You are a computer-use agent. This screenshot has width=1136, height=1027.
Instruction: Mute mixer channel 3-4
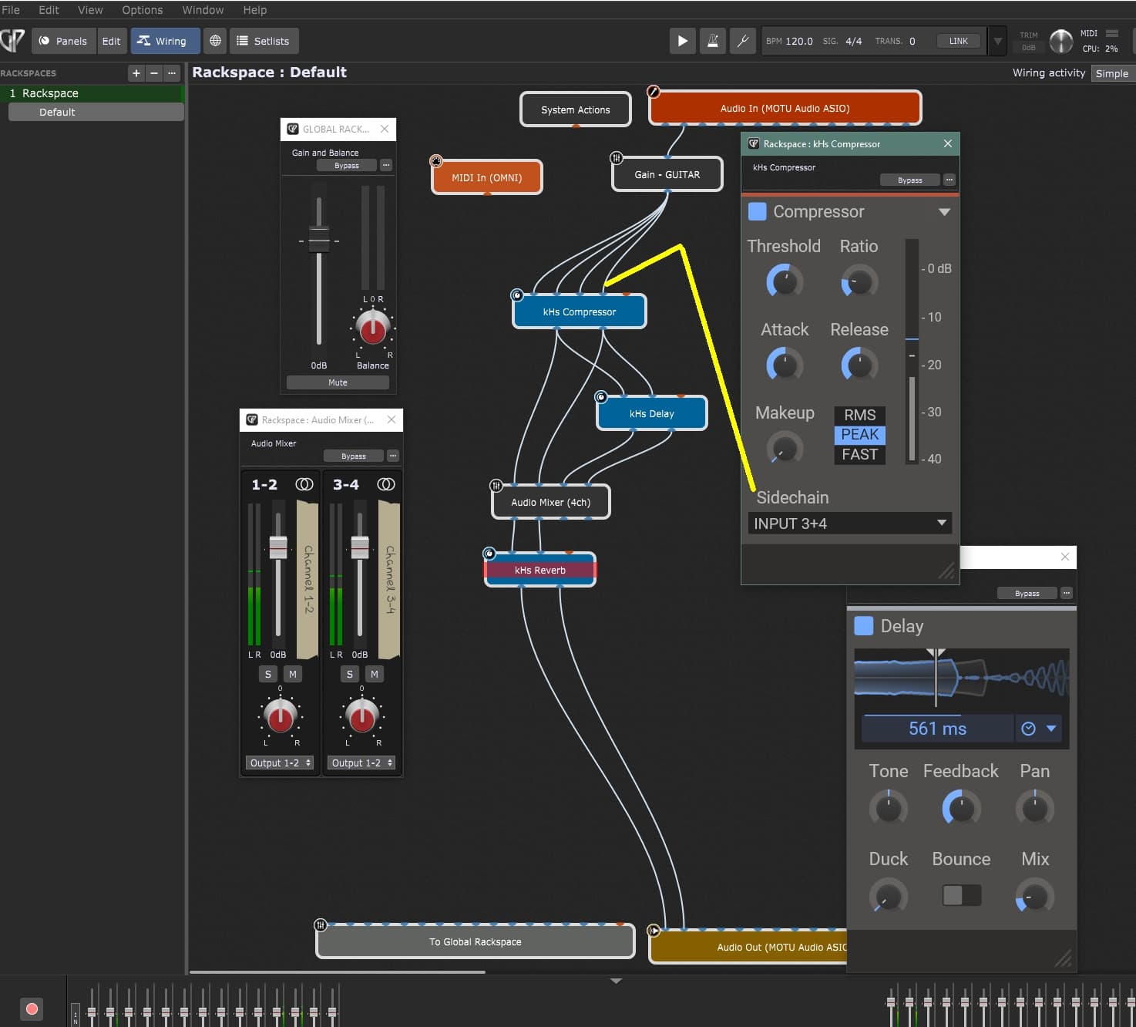coord(375,674)
